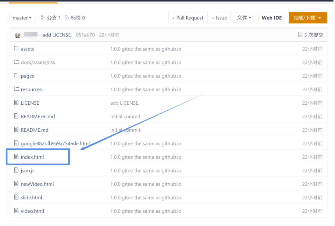Open the resources folder
The width and height of the screenshot is (335, 226).
(31, 89)
